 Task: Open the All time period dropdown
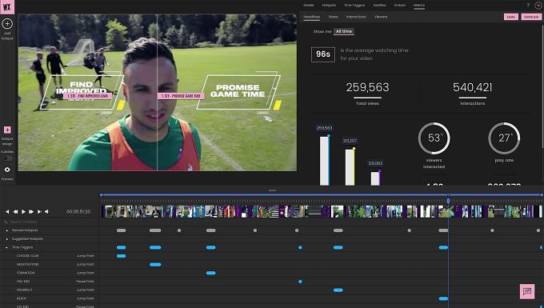coord(344,31)
